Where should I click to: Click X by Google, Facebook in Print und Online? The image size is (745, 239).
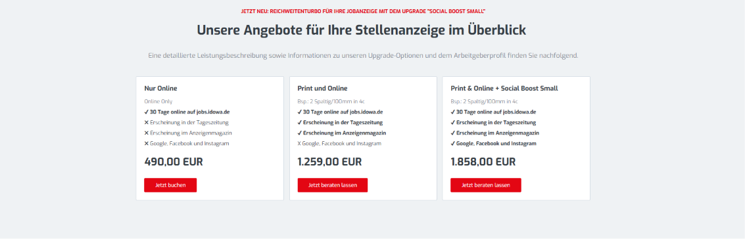click(x=300, y=144)
